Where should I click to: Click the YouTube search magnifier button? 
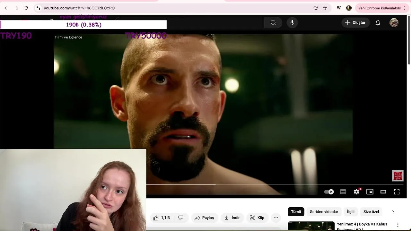point(273,22)
